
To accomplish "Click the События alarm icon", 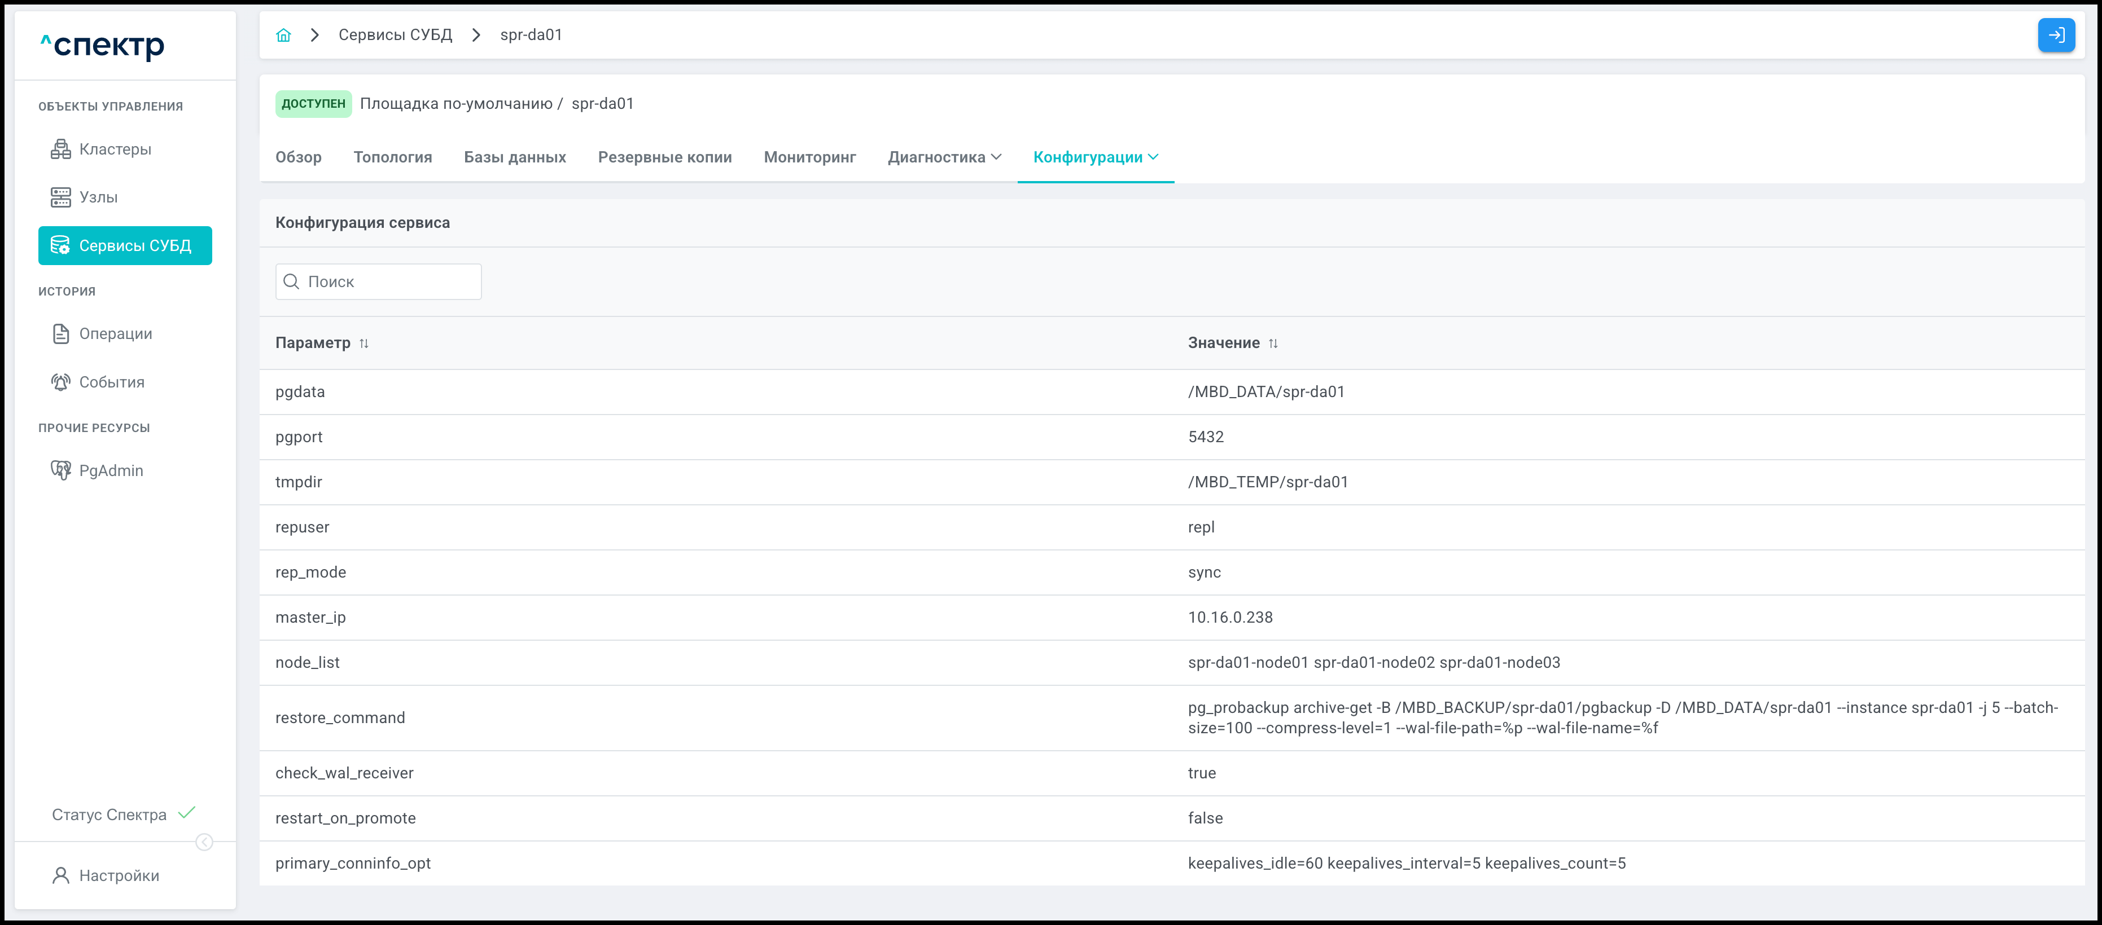I will (x=60, y=382).
